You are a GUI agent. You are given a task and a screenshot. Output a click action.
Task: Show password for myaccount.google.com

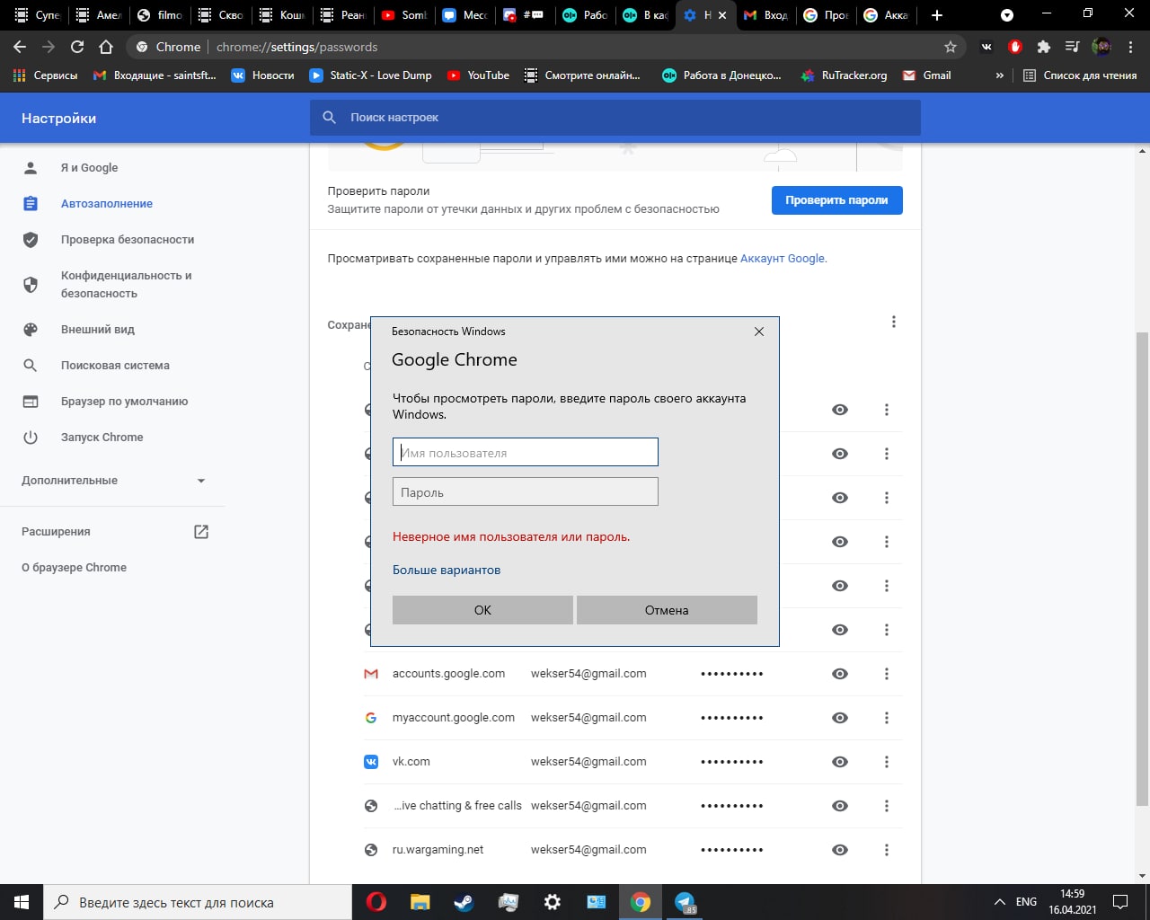[840, 718]
